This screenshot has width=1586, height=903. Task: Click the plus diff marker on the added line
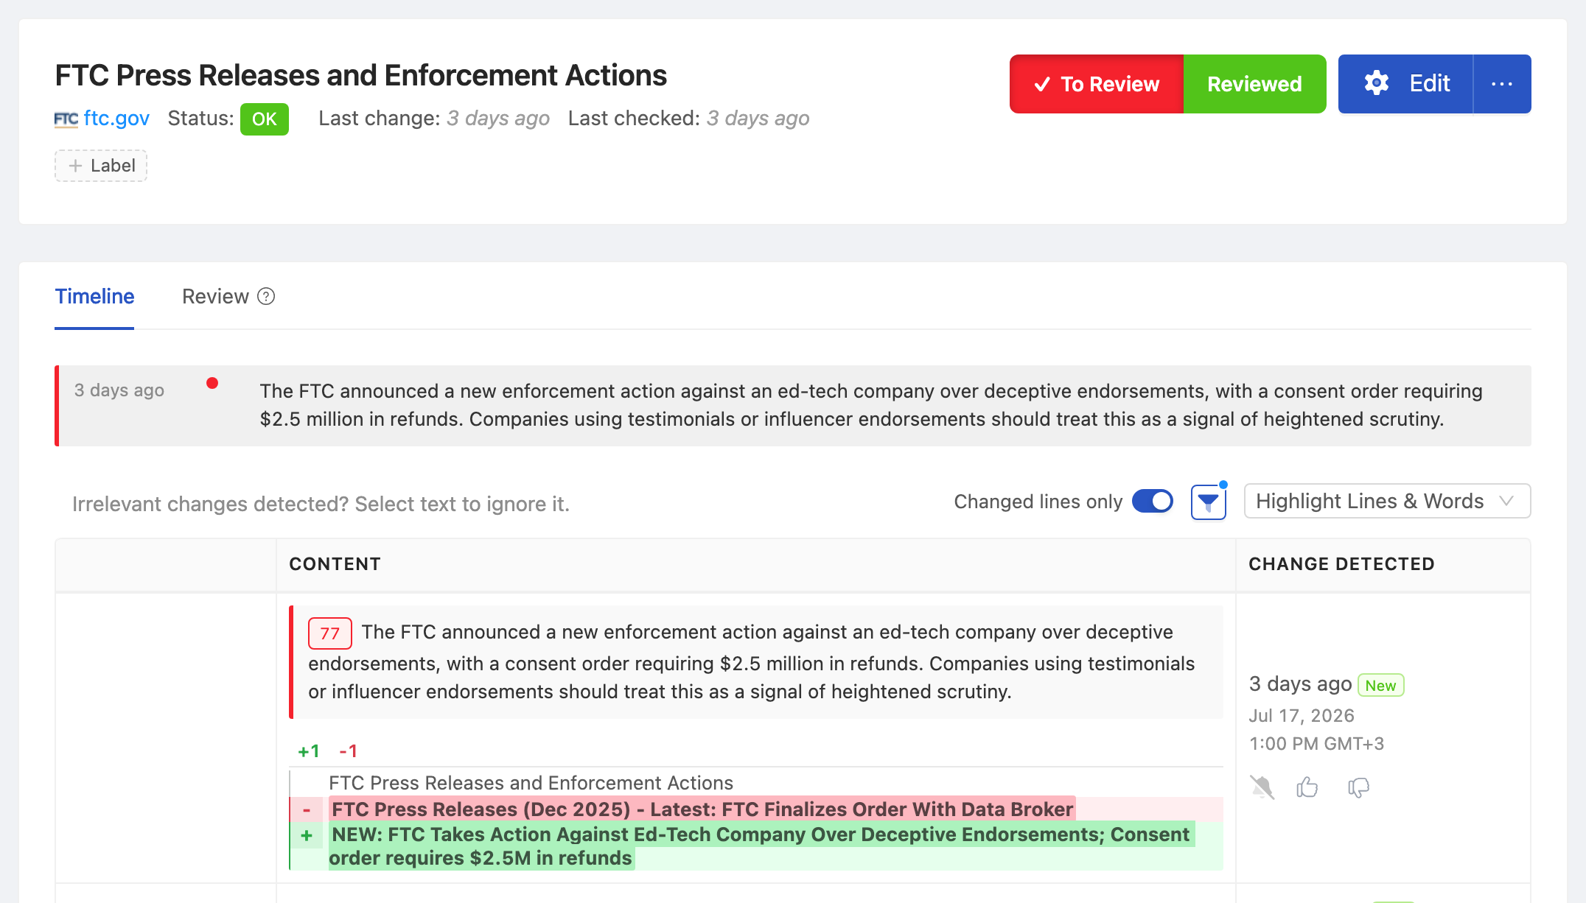pos(307,835)
